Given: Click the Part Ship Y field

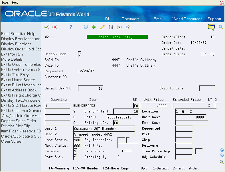Looking at the screenshot, I should (75, 157).
